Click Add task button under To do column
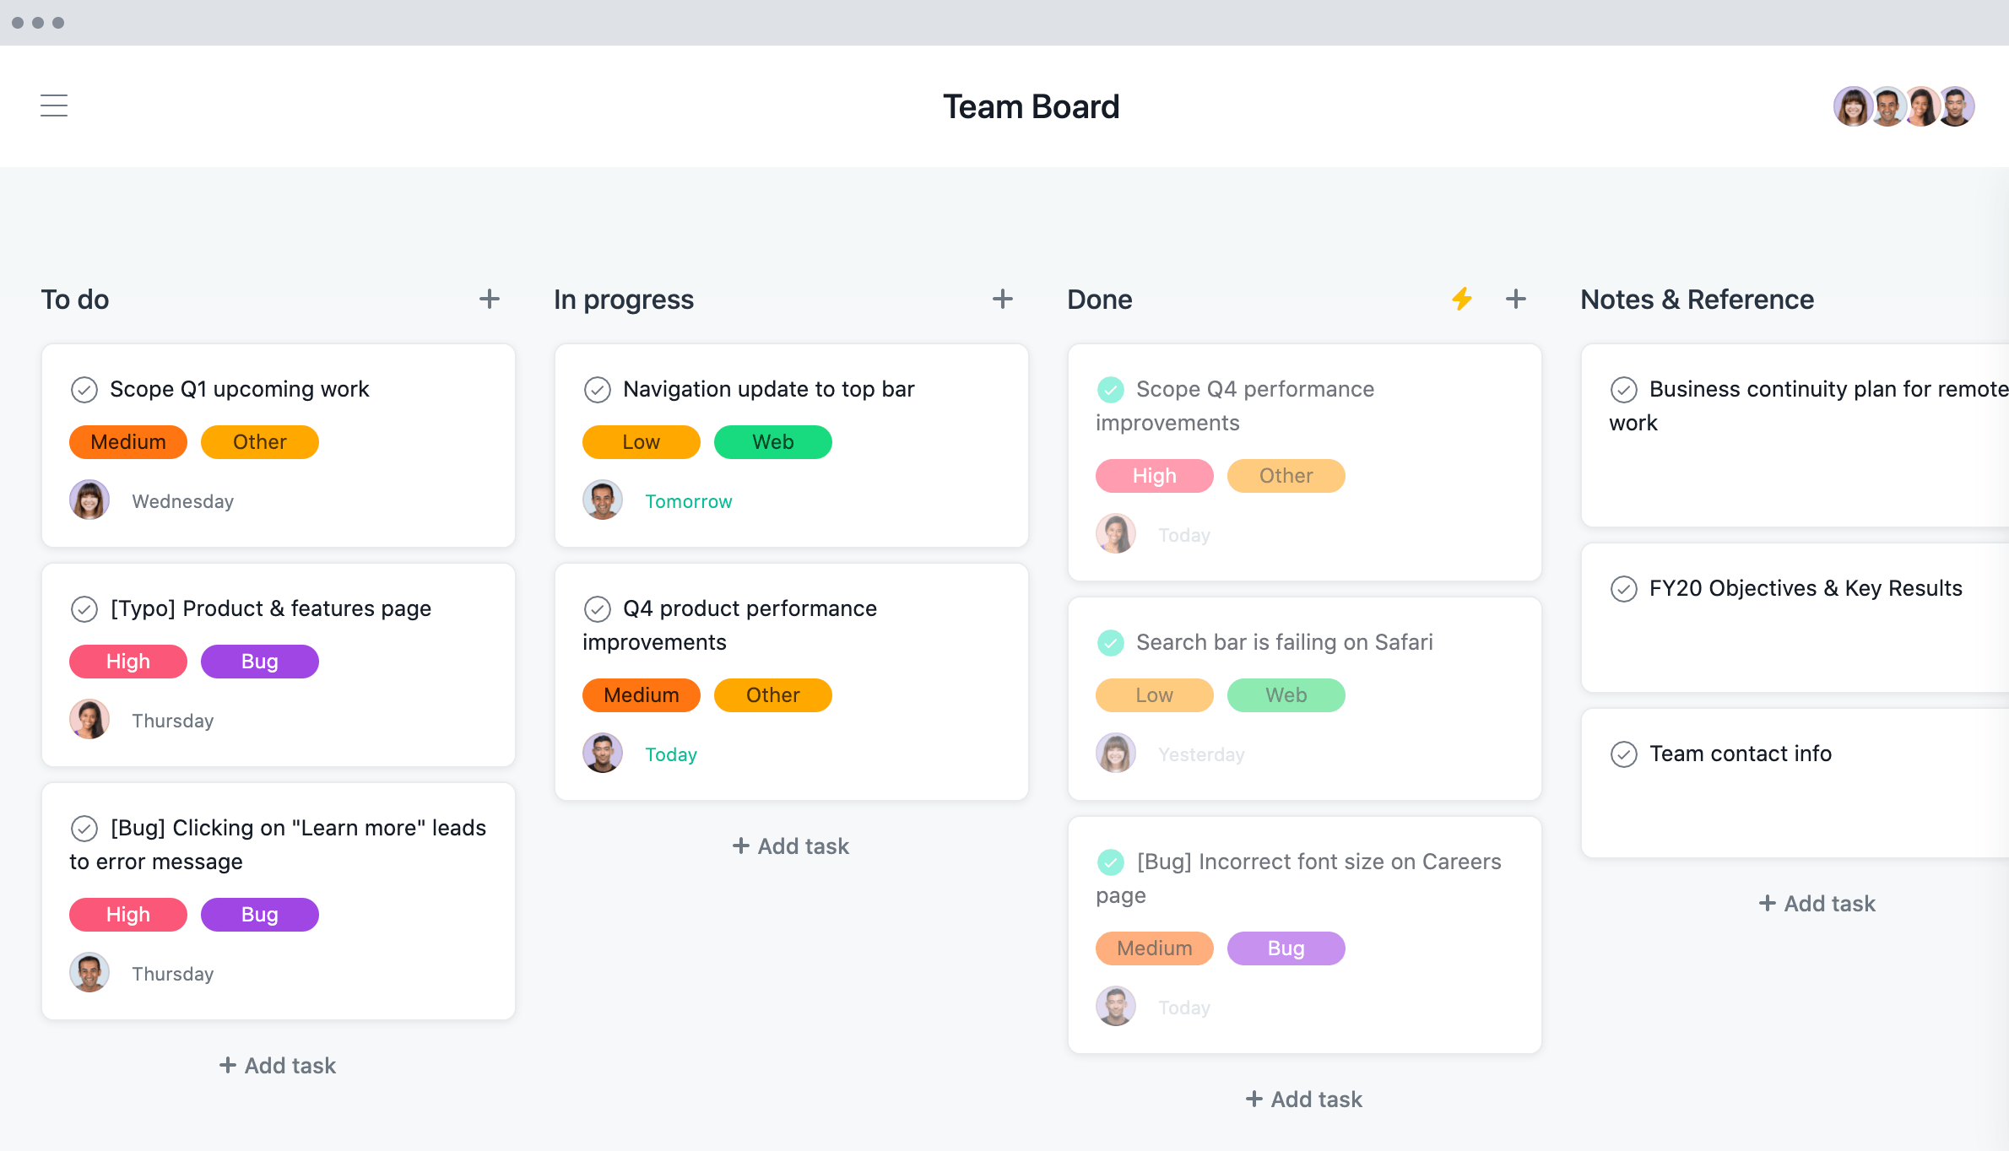2009x1151 pixels. click(276, 1064)
